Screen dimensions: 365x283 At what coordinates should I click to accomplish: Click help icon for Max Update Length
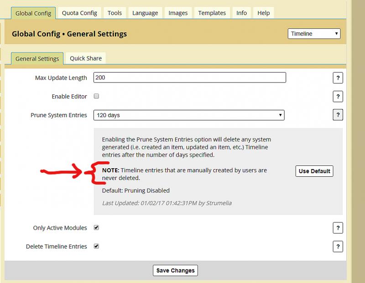click(x=338, y=78)
